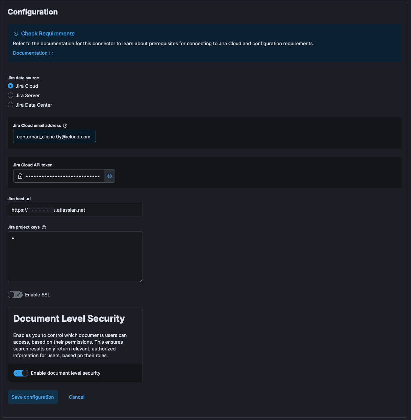Enable the SSL toggle
Image resolution: width=411 pixels, height=420 pixels.
pos(15,295)
